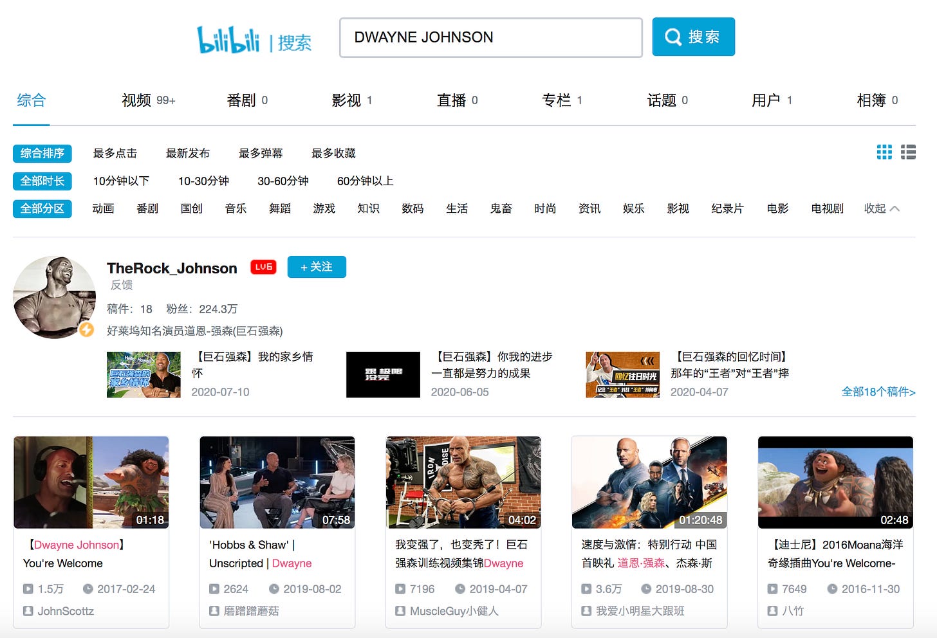Image resolution: width=937 pixels, height=638 pixels.
Task: Open the 全部分区 category selector
Action: pyautogui.click(x=42, y=208)
